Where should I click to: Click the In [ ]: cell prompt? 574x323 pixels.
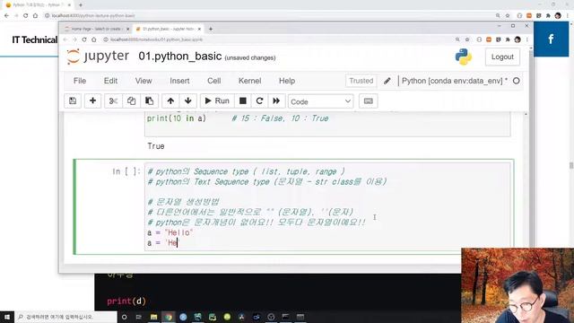[126, 171]
